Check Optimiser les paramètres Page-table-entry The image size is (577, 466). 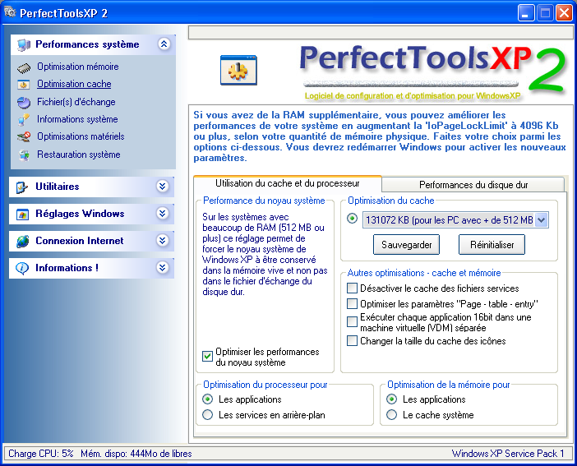(x=352, y=304)
